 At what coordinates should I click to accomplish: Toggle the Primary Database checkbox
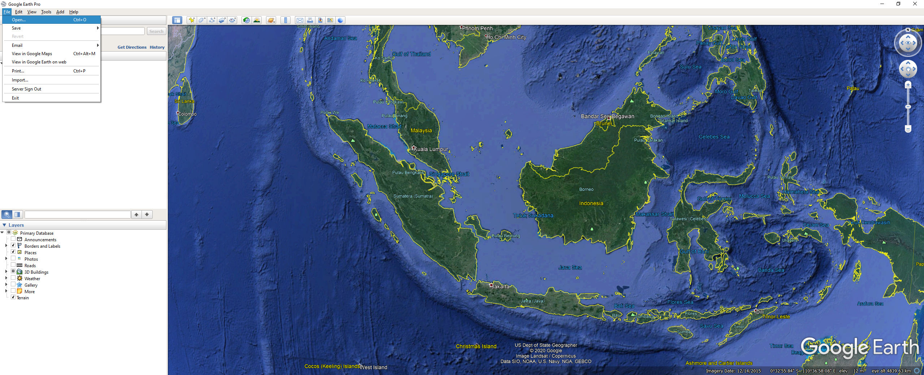(x=9, y=232)
